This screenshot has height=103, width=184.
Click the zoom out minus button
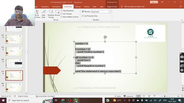pyautogui.click(x=158, y=96)
